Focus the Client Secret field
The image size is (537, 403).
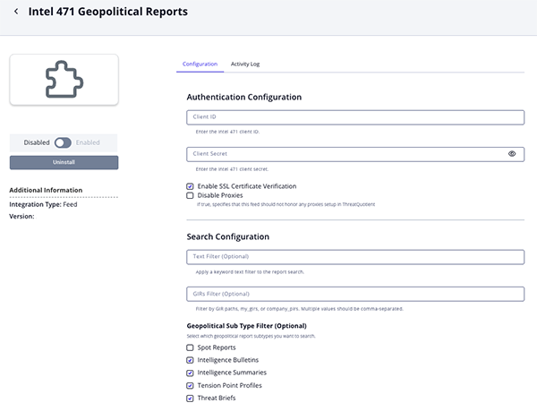[355, 154]
